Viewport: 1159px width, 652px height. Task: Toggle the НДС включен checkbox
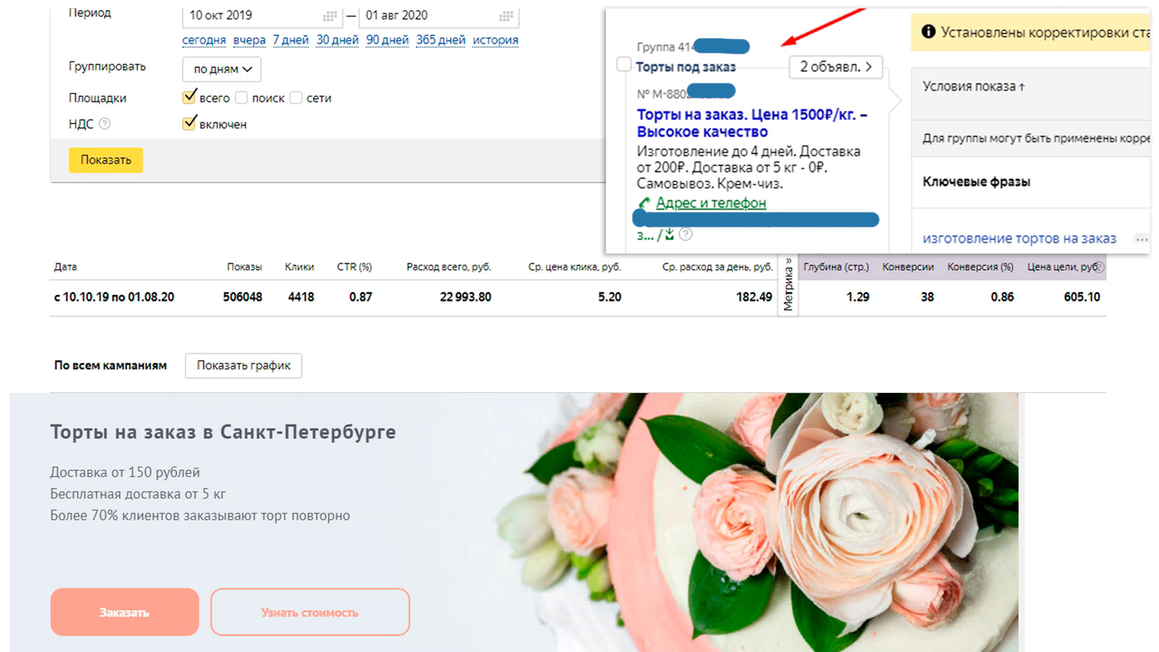pyautogui.click(x=190, y=123)
